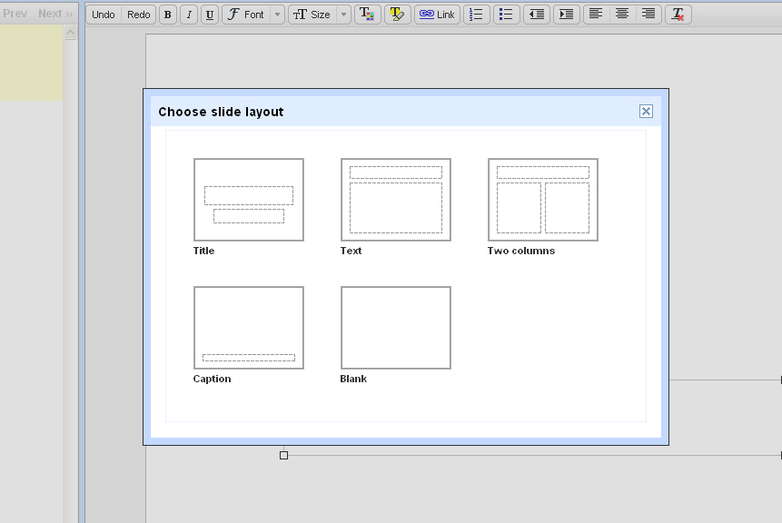Viewport: 782px width, 523px height.
Task: Toggle italic formatting
Action: [x=189, y=15]
